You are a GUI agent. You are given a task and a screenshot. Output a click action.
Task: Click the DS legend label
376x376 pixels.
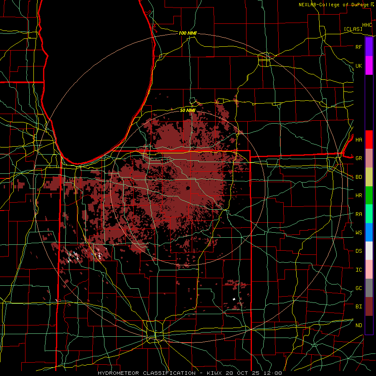[358, 251]
